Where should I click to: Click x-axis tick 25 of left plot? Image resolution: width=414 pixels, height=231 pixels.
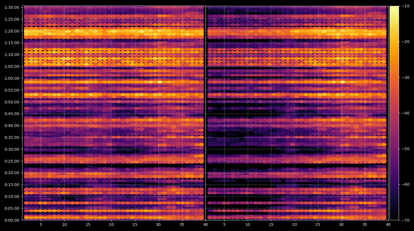pos(135,225)
